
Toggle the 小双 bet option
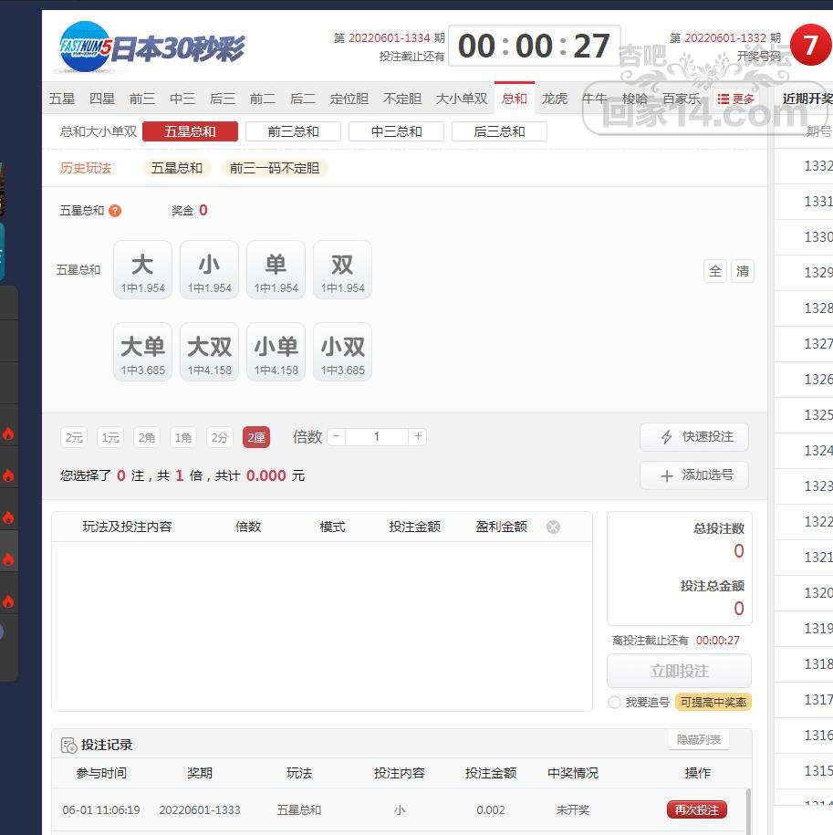click(342, 352)
